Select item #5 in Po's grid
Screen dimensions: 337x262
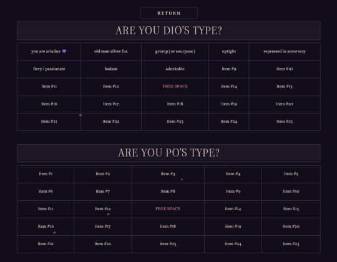click(x=291, y=174)
